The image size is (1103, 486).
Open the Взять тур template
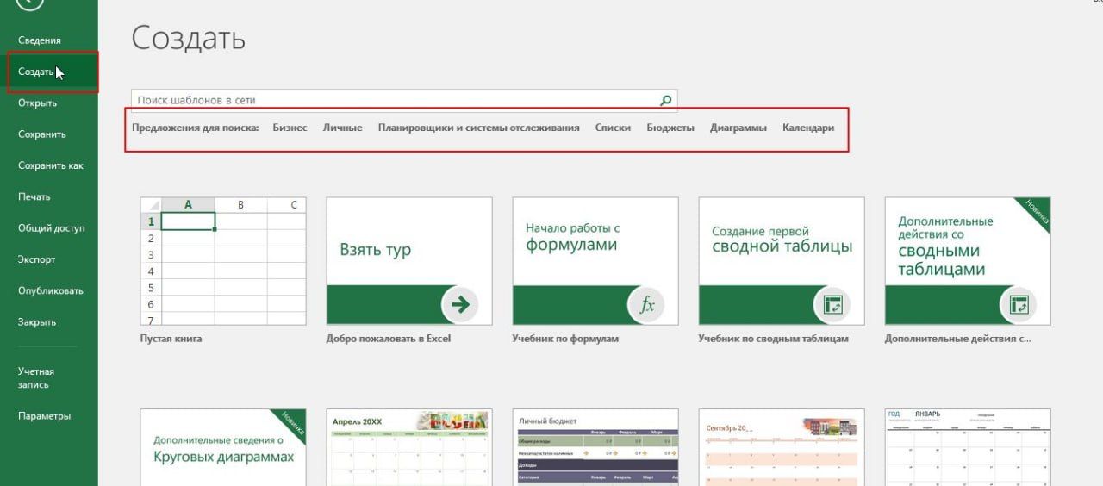pos(409,261)
